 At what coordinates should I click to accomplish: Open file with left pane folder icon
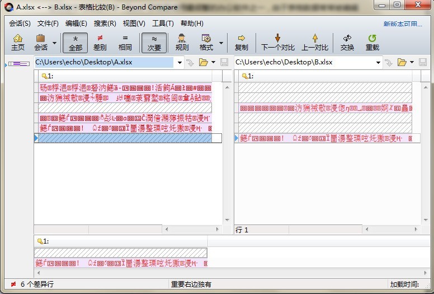(x=204, y=62)
